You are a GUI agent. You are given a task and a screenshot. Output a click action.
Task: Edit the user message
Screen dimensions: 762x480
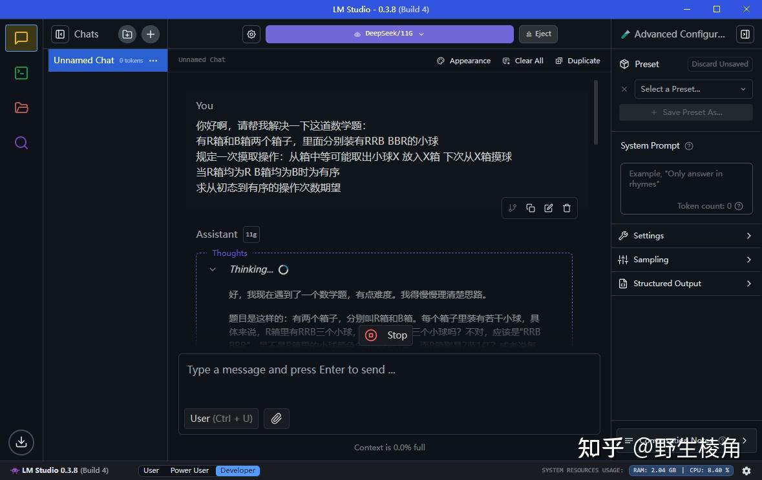(x=549, y=208)
